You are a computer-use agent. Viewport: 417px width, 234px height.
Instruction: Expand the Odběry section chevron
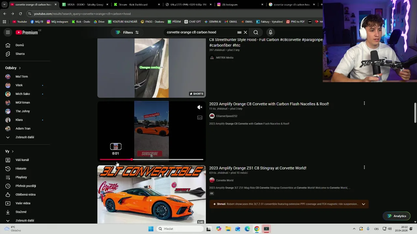(20, 68)
